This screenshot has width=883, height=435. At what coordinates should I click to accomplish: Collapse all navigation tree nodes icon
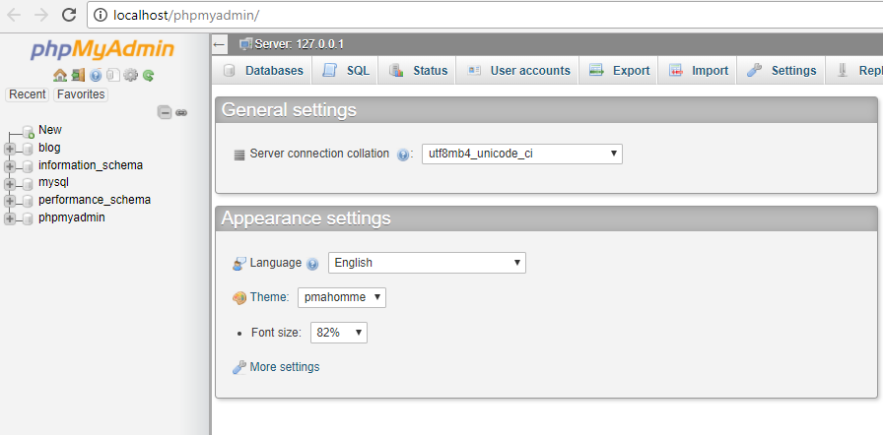(x=165, y=112)
